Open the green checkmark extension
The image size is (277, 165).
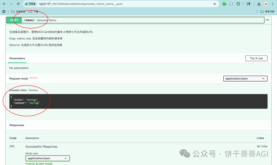tap(224, 4)
